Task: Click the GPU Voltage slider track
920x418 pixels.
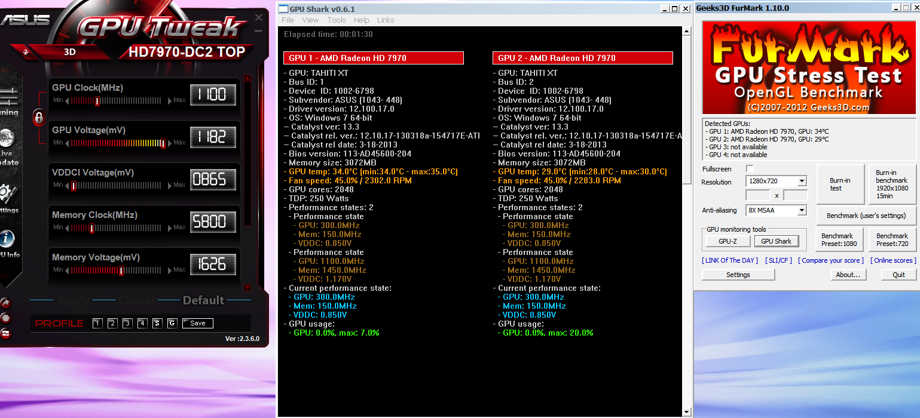Action: (x=118, y=143)
